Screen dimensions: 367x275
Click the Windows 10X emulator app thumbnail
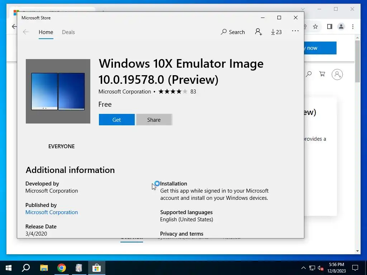58,91
